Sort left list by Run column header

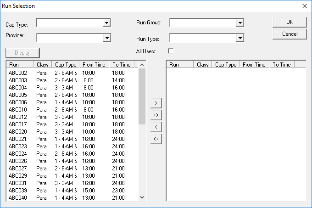coord(20,65)
